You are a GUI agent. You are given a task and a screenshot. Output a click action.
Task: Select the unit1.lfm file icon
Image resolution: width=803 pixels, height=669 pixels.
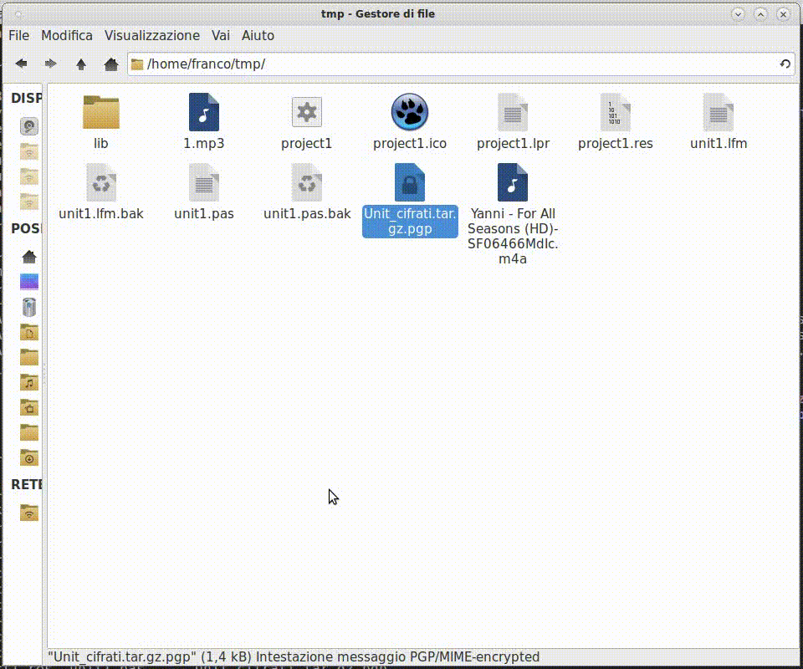click(719, 112)
